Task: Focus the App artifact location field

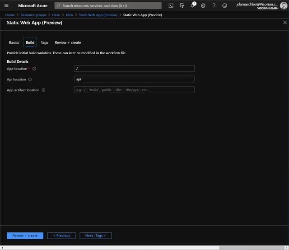Action: [x=134, y=90]
